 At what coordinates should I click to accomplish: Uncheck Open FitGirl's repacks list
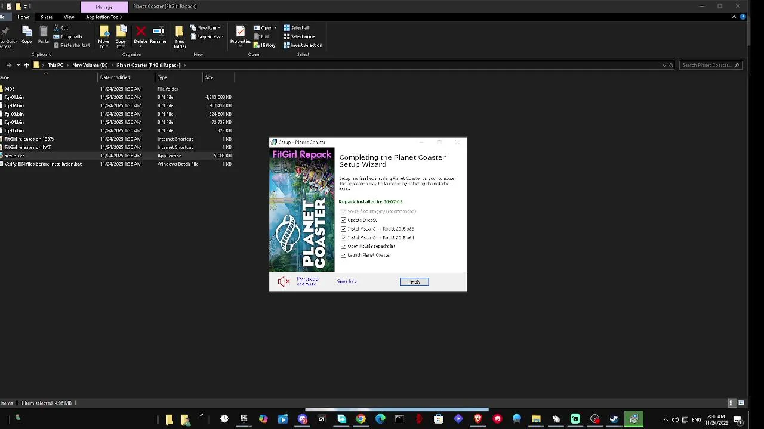(343, 246)
